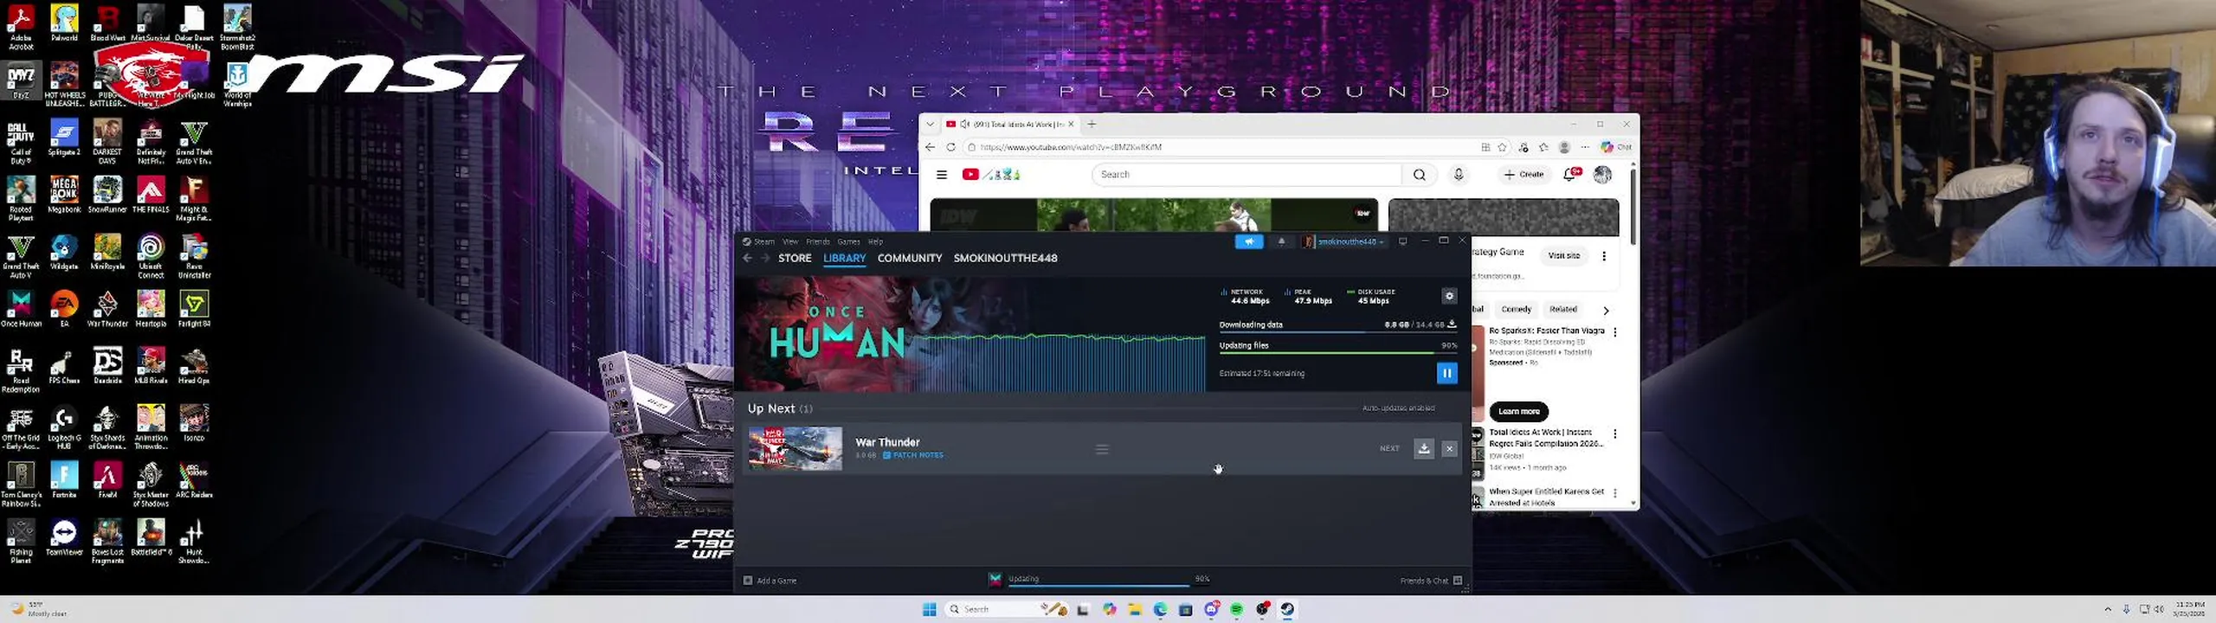Open options for the strategy game ad
Viewport: 2216px width, 623px height.
[1604, 256]
